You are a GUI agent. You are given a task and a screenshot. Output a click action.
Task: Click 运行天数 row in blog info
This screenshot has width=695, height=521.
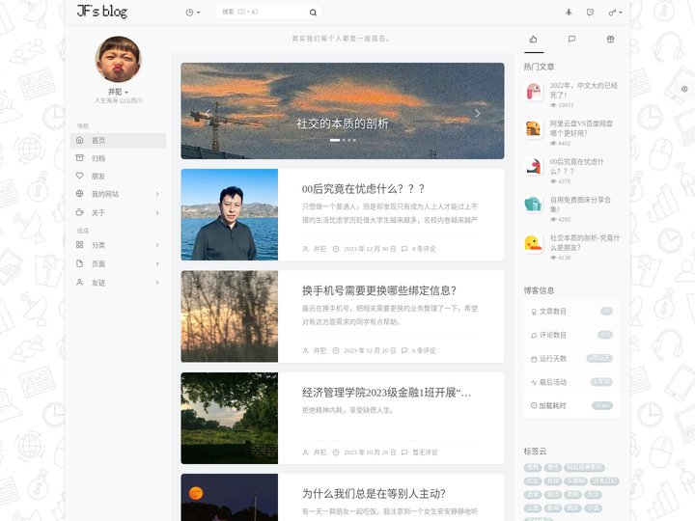coord(571,358)
